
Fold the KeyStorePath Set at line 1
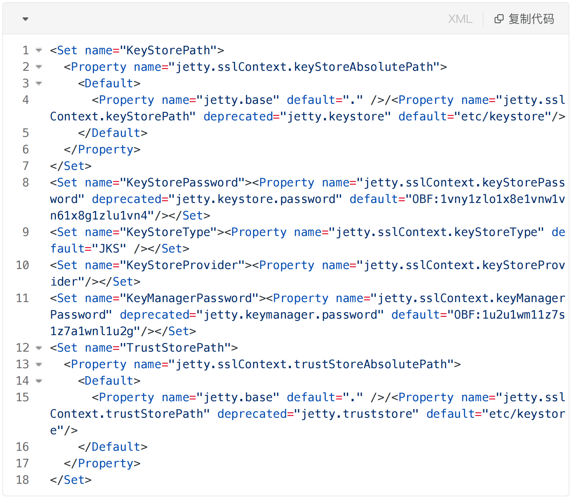pos(39,50)
